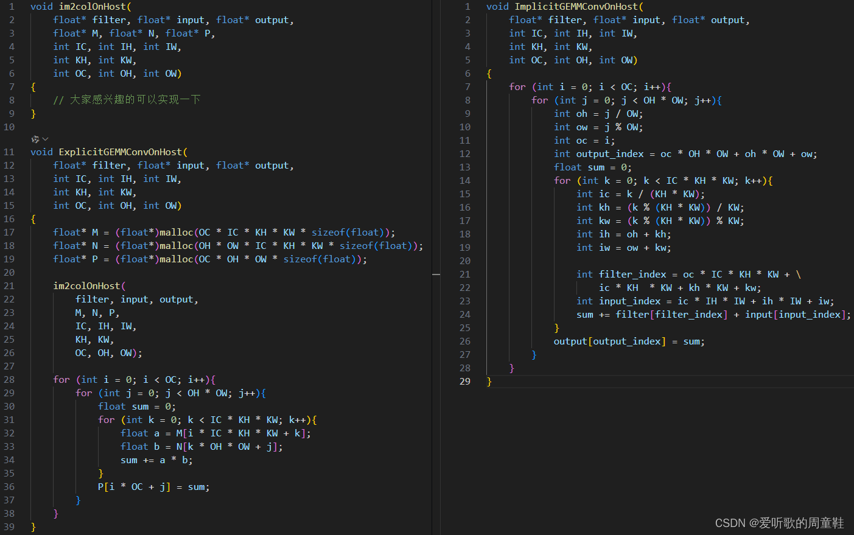Click the Chinese comment line in im2colOnHost
The height and width of the screenshot is (535, 854).
click(x=127, y=100)
